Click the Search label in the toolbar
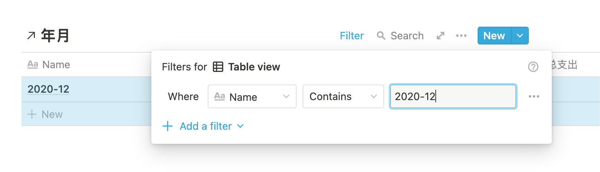 407,36
